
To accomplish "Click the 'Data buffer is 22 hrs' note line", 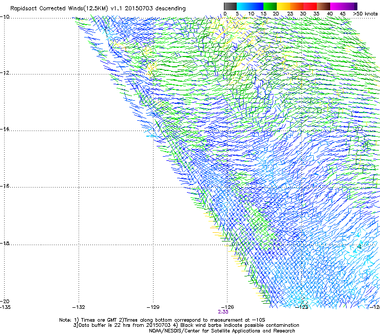I will pos(186,325).
